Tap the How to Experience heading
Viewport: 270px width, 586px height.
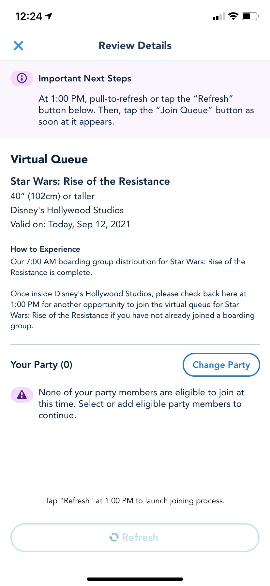coord(45,249)
